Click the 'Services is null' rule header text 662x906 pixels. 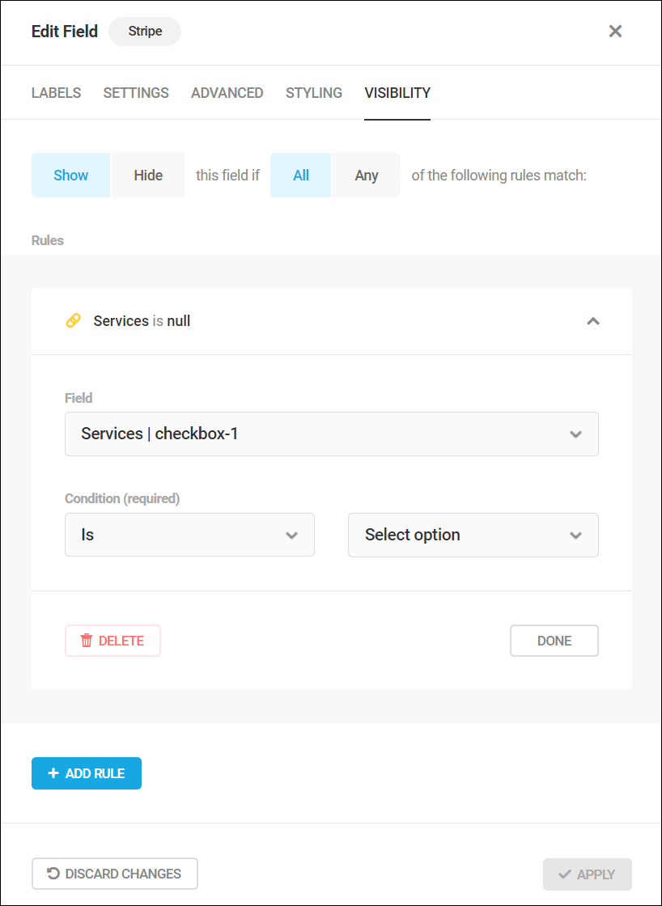pyautogui.click(x=142, y=320)
